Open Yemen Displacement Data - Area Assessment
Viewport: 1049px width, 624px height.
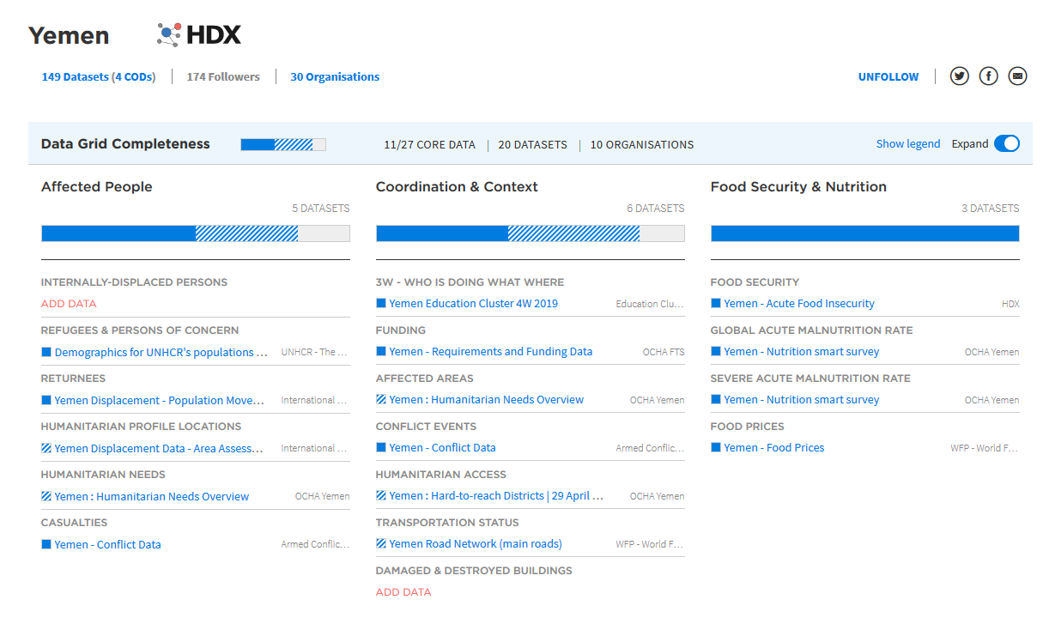[x=159, y=448]
